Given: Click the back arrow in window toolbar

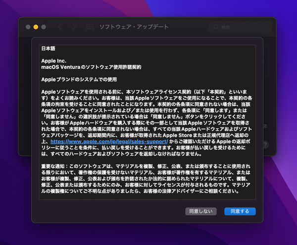Looking at the screenshot, I should 60,27.
